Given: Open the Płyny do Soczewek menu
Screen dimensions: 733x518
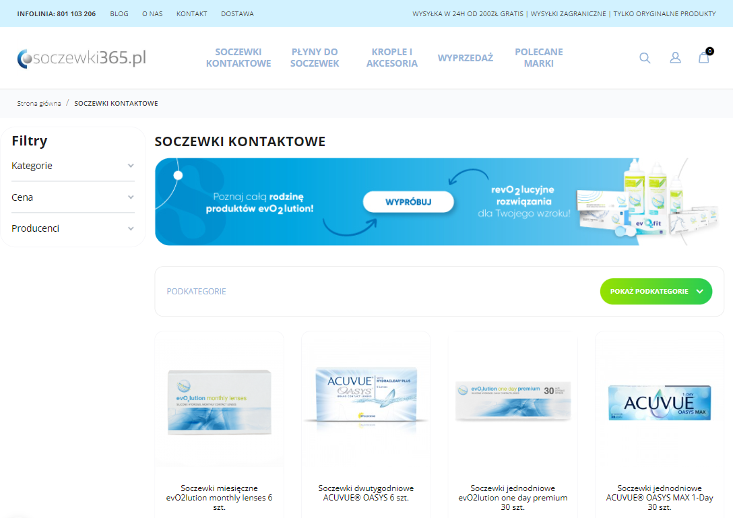Looking at the screenshot, I should tap(315, 58).
